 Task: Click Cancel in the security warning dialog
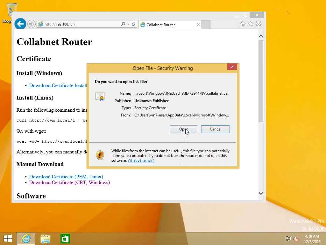point(216,129)
